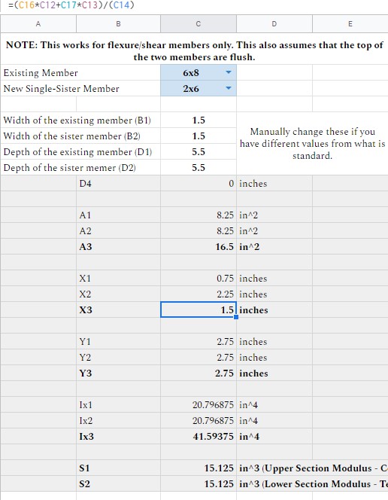This screenshot has width=388, height=500.
Task: Select column E header
Action: tap(350, 24)
